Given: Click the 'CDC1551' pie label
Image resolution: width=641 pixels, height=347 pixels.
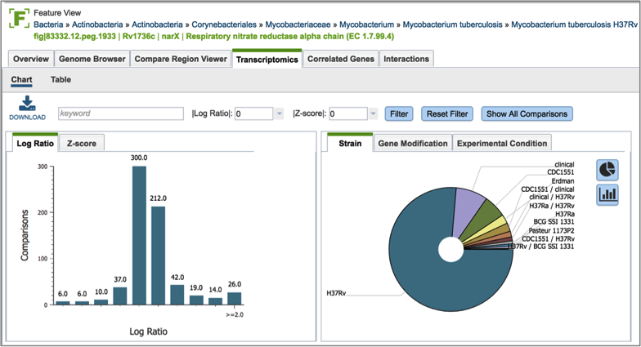Looking at the screenshot, I should 561,172.
